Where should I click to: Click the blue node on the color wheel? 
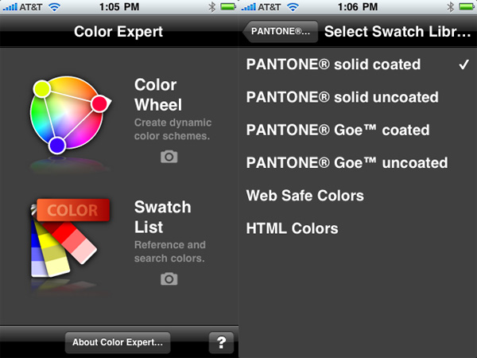(x=56, y=146)
